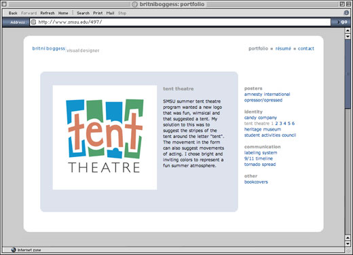
Task: Click the 'tent theatre' heading text
Action: point(179,88)
